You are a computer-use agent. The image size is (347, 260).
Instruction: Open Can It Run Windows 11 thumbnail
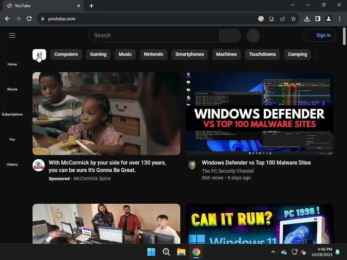pos(260,224)
